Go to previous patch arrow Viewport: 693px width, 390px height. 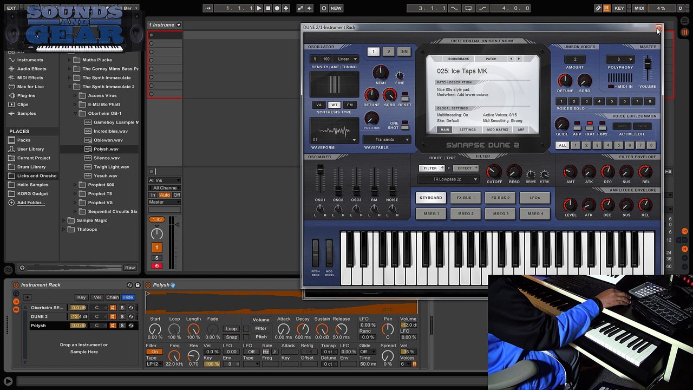pos(511,58)
